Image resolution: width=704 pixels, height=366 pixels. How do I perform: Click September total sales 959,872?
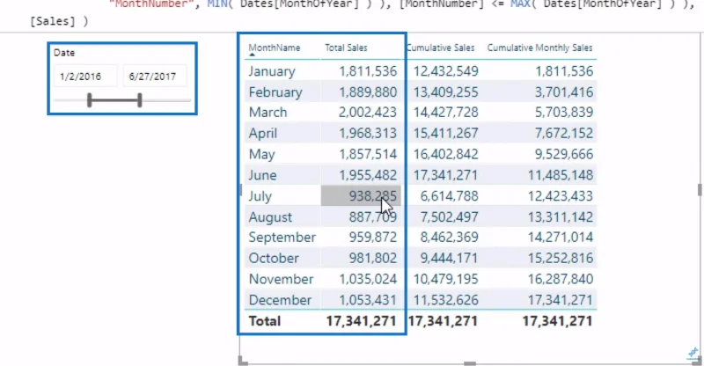point(372,238)
